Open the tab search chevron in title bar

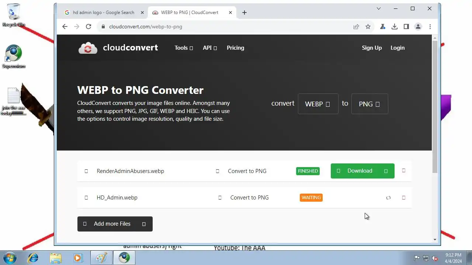point(378,8)
